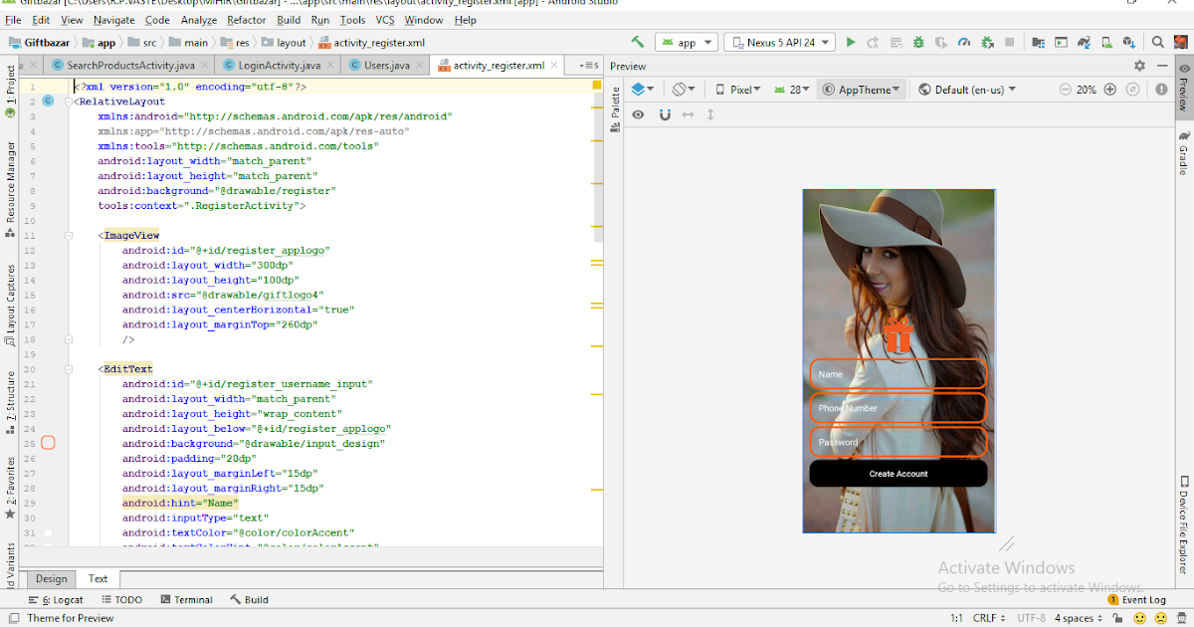Zoom in the preview with the plus control

point(1108,89)
